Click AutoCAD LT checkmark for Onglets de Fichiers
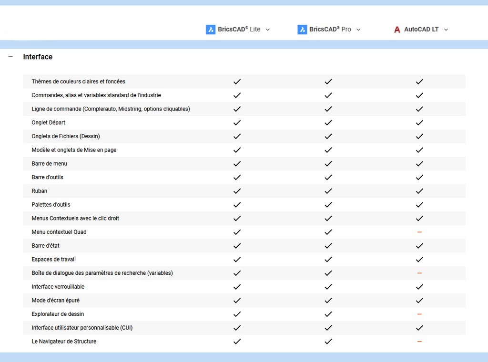The width and height of the screenshot is (488, 362). coord(419,136)
